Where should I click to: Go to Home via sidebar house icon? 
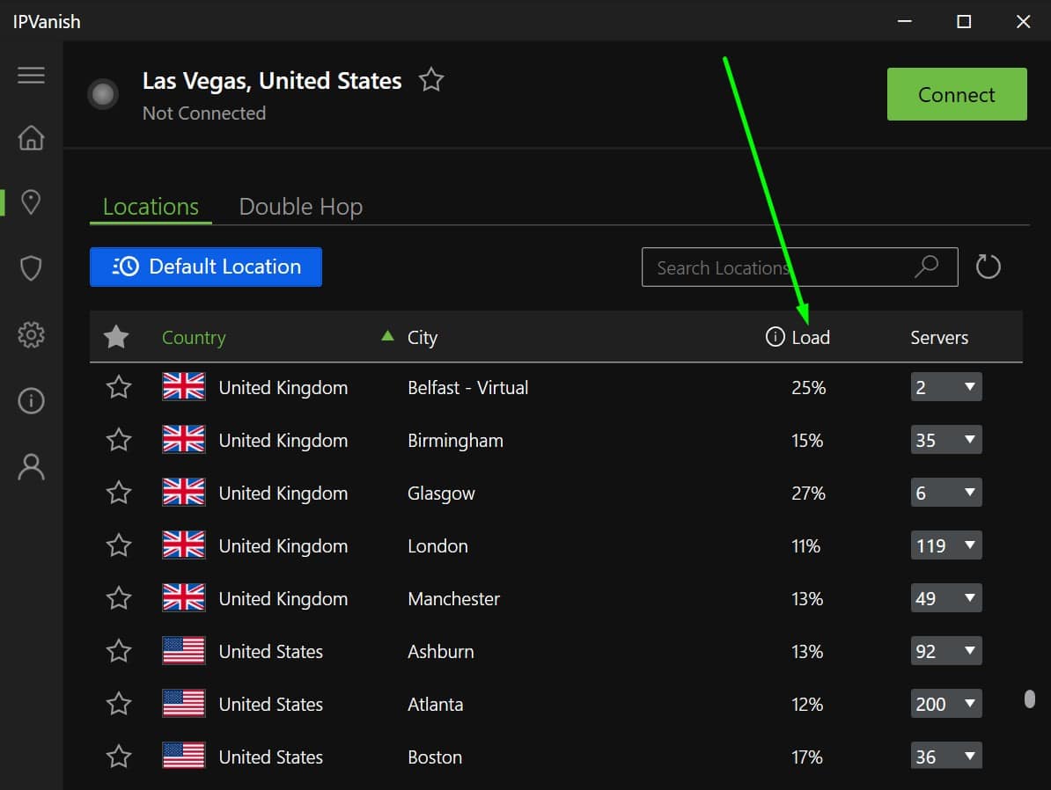coord(31,137)
